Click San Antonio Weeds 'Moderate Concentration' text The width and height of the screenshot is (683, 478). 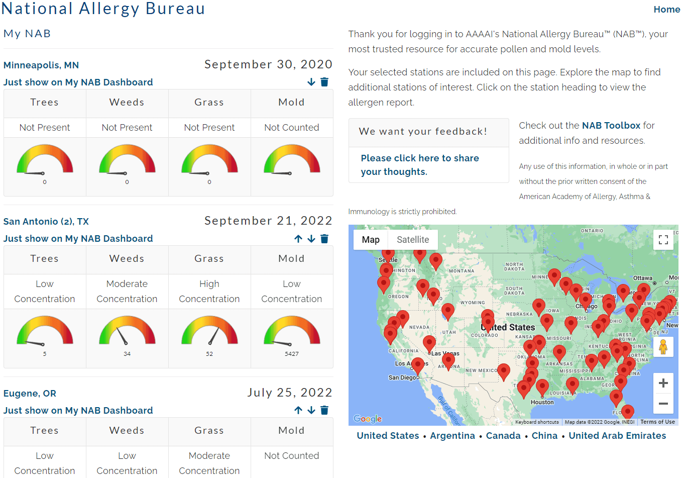point(127,292)
